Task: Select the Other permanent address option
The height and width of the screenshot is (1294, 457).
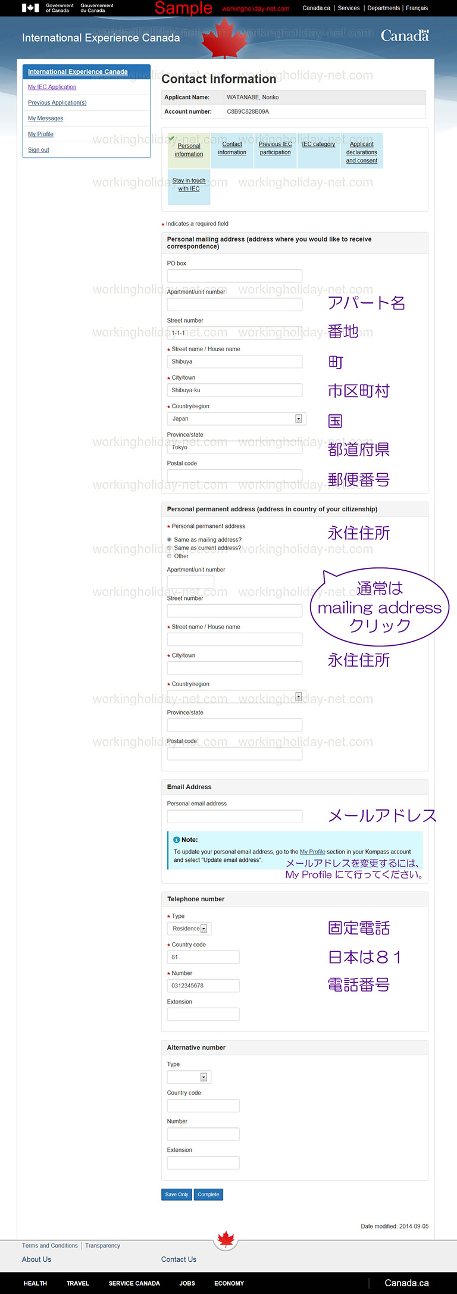Action: 170,557
